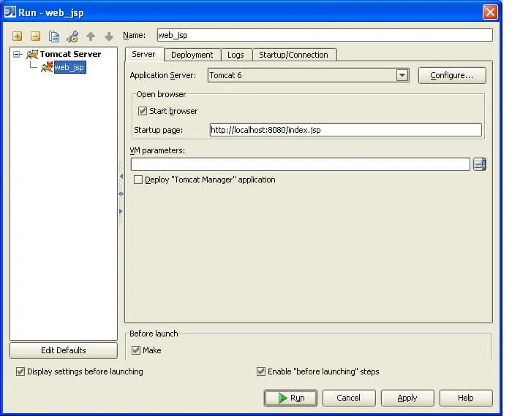Select the web_jsp configuration in tree
Image resolution: width=531 pixels, height=416 pixels.
(x=69, y=67)
